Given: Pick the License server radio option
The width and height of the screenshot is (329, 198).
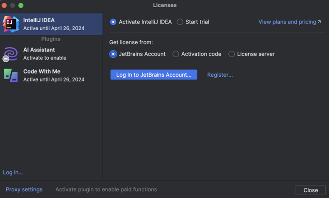Looking at the screenshot, I should point(232,54).
